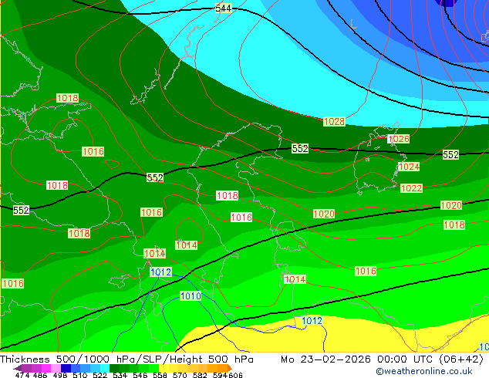
Task: Click the 594 value on the legend scale
Action: pyautogui.click(x=220, y=375)
